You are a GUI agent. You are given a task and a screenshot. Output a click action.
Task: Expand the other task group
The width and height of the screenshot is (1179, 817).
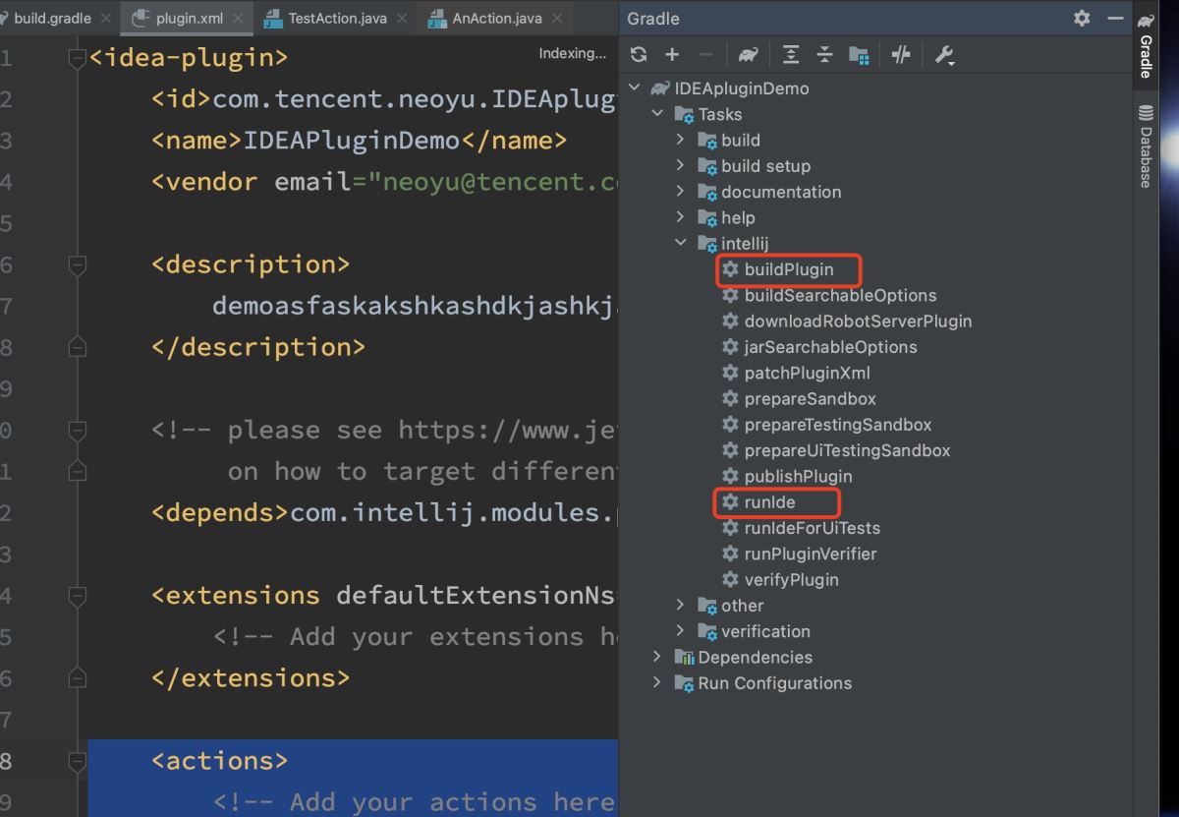680,606
